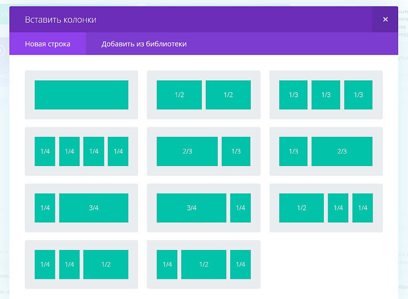This screenshot has height=299, width=408.
Task: Click the left 1/2 block in two-column layout
Action: click(179, 95)
